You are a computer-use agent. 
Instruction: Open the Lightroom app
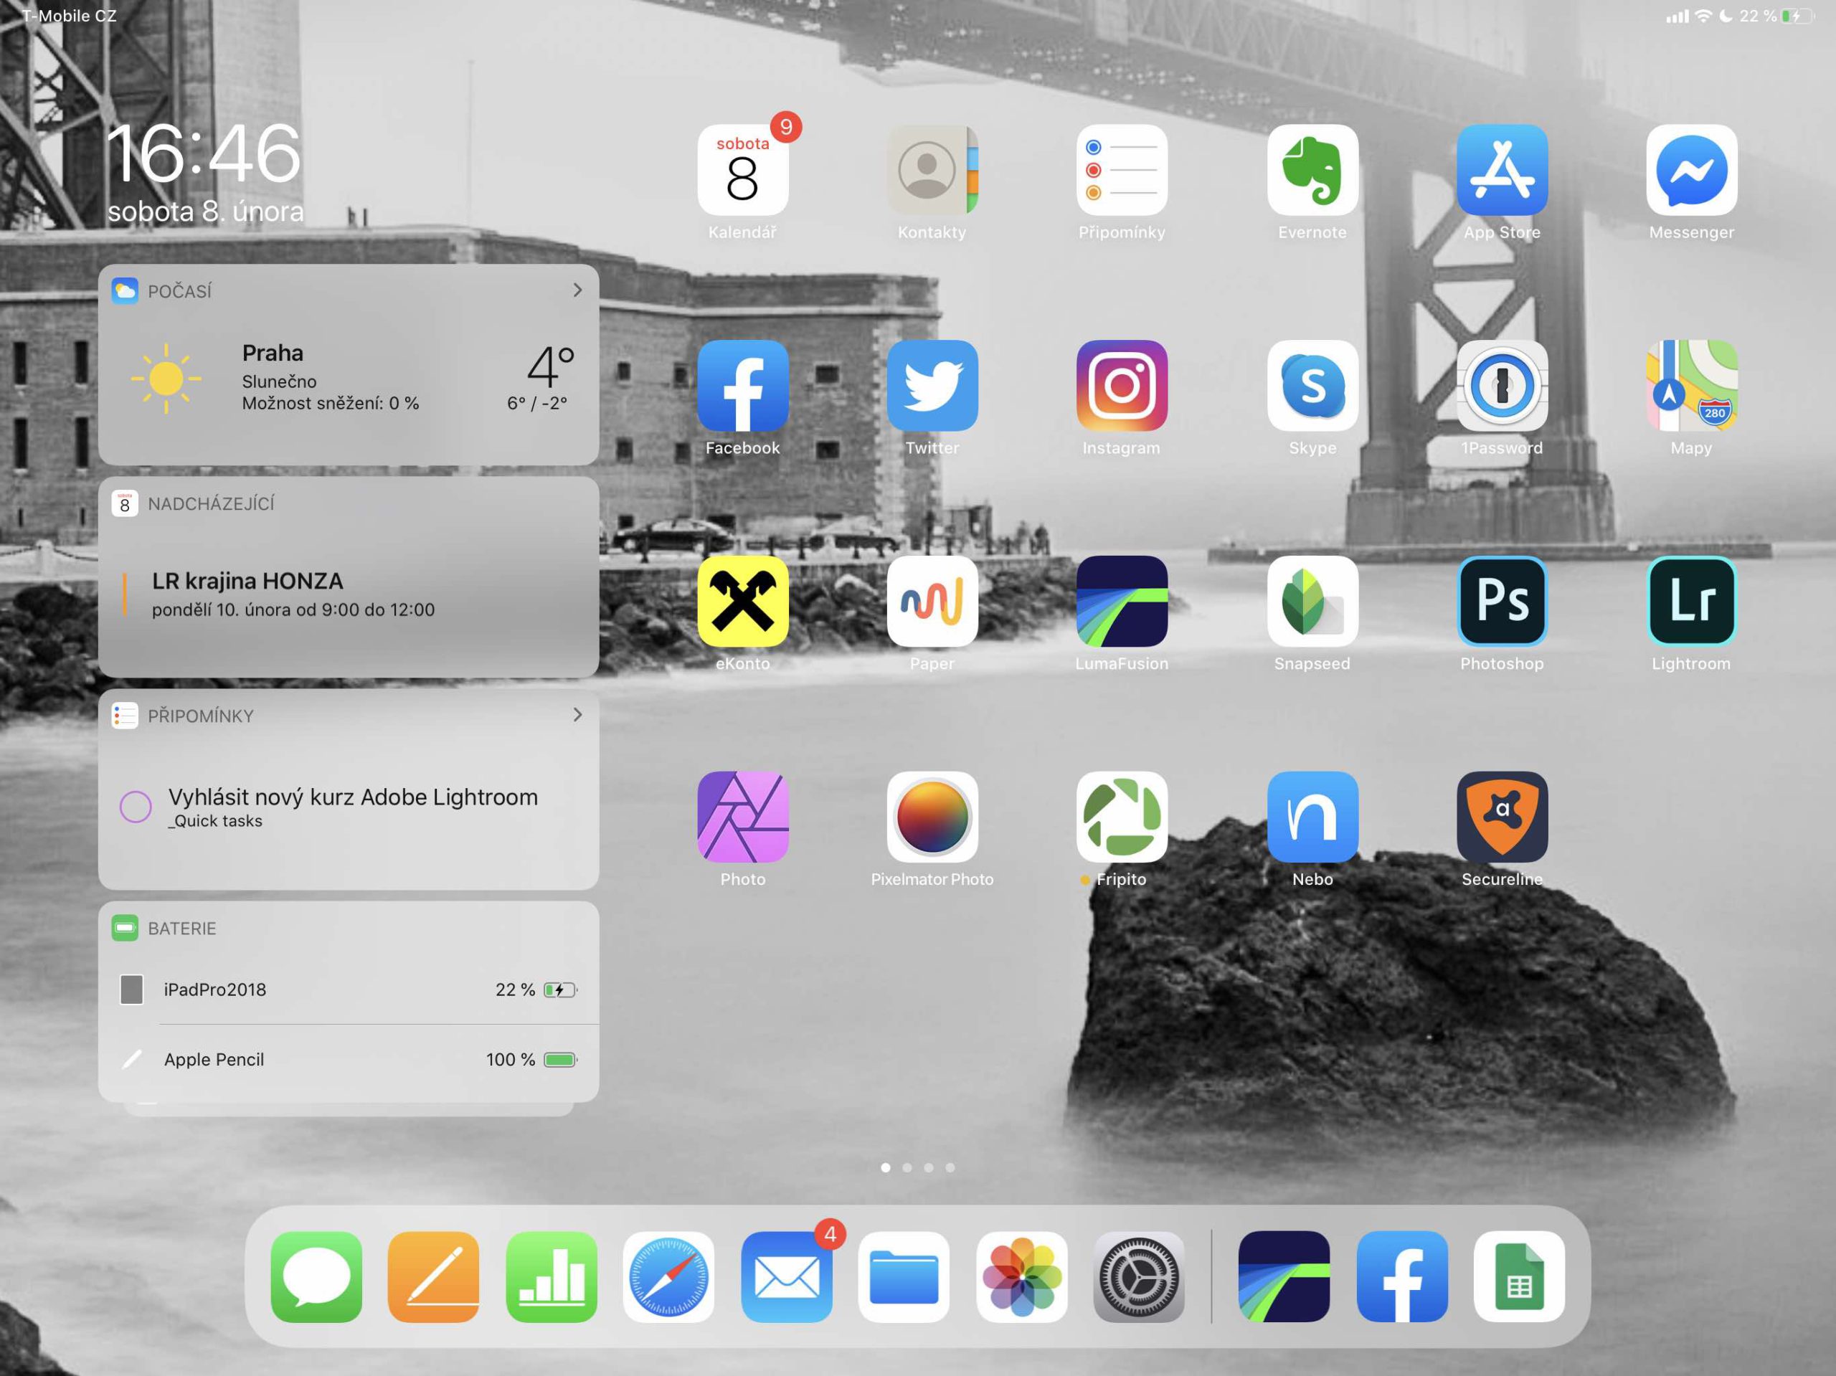(1690, 601)
